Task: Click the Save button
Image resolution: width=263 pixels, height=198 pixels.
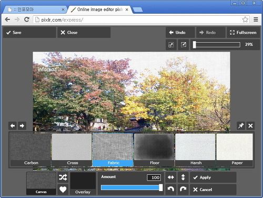Action: pyautogui.click(x=29, y=33)
